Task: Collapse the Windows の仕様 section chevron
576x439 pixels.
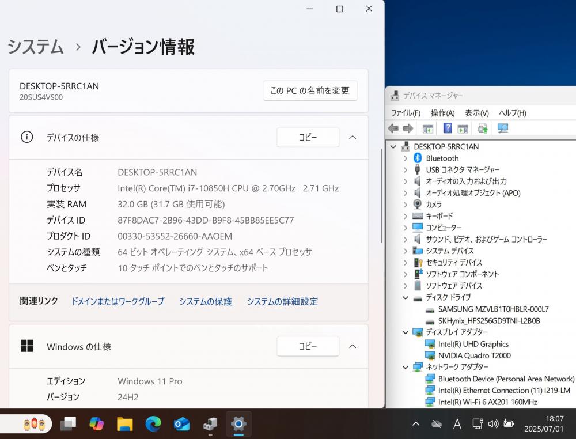Action: click(353, 346)
